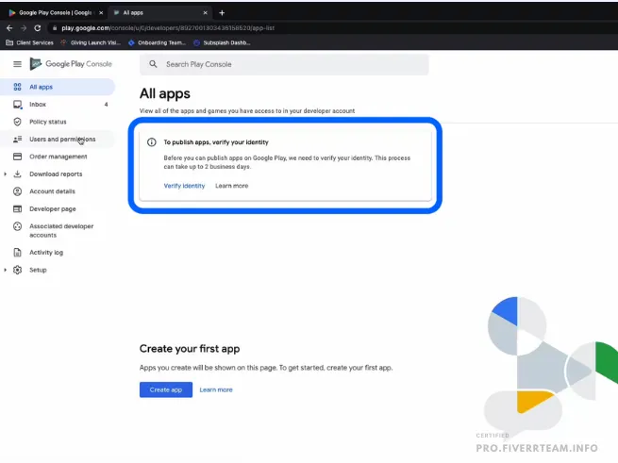
Task: Click Learn more beside Create app
Action: point(216,389)
